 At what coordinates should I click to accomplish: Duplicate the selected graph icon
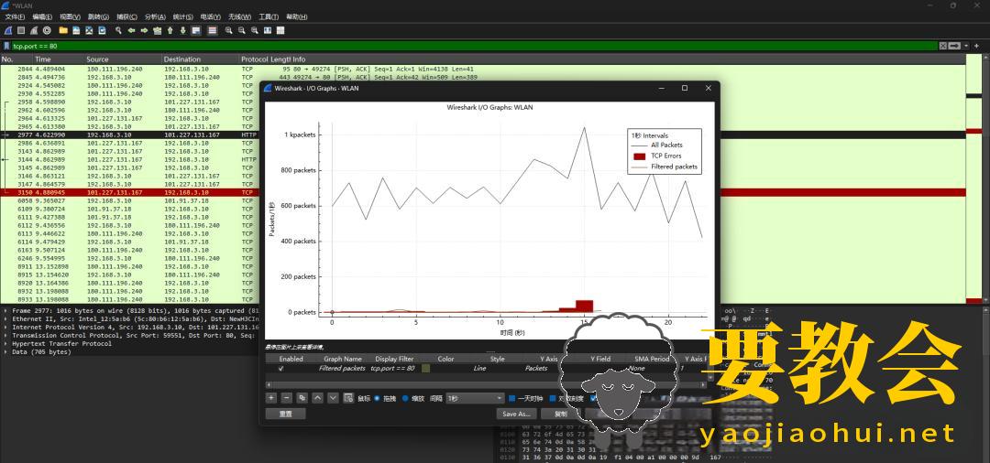pos(302,397)
